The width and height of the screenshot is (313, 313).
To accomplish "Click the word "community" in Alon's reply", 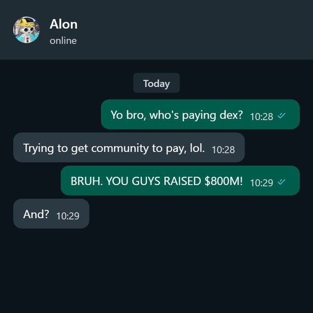I will click(x=120, y=148).
